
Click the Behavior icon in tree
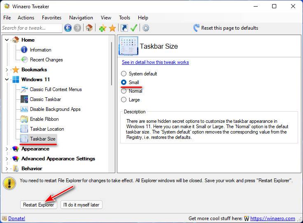point(16,169)
